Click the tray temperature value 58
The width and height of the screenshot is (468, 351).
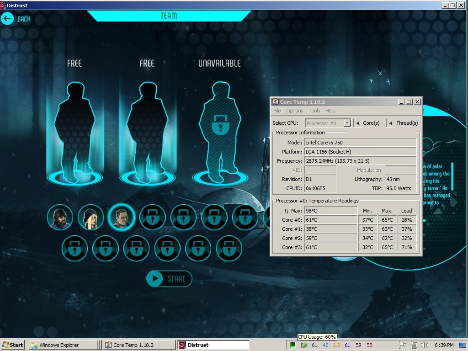click(x=369, y=345)
